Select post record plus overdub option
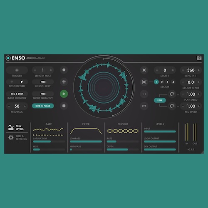208x208 pixels. [x=12, y=82]
